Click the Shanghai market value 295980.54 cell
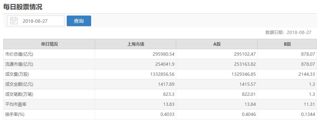Viewport: 319px width, 123px height. [x=135, y=54]
